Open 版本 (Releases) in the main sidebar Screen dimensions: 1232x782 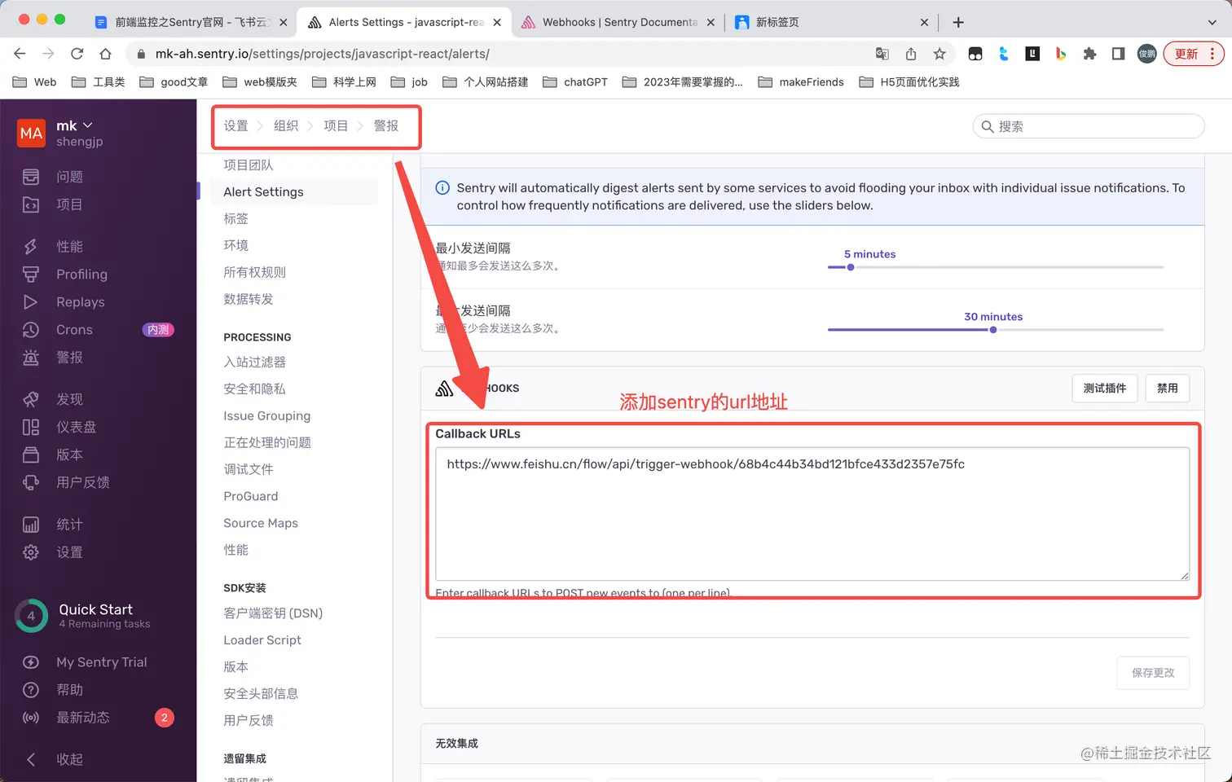(x=69, y=455)
